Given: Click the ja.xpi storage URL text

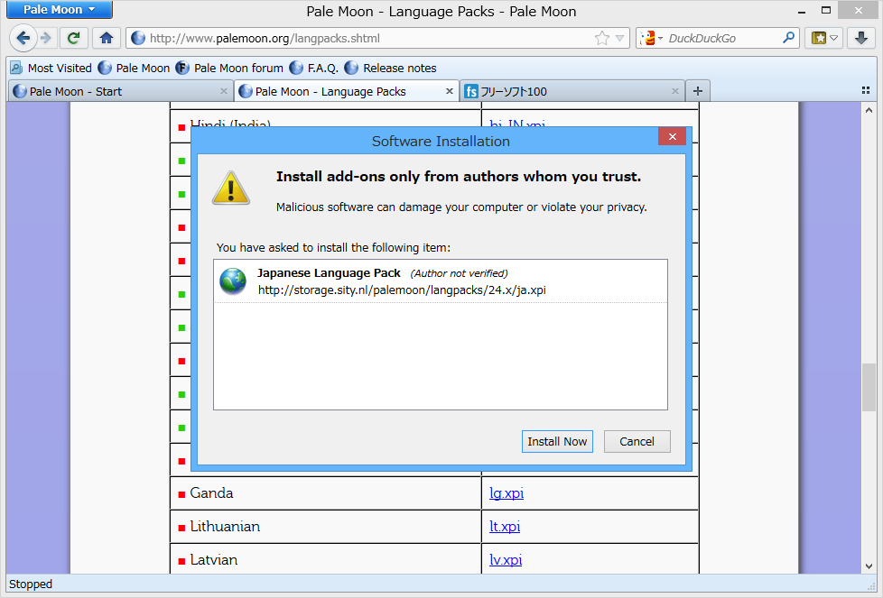Looking at the screenshot, I should [402, 290].
